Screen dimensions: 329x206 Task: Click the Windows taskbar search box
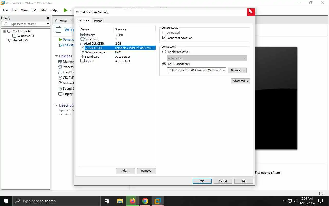coord(57,201)
